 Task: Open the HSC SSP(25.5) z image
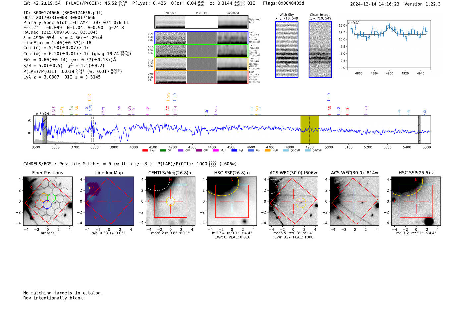[416, 201]
